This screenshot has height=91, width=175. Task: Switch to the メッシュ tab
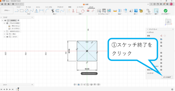(x=38, y=7)
